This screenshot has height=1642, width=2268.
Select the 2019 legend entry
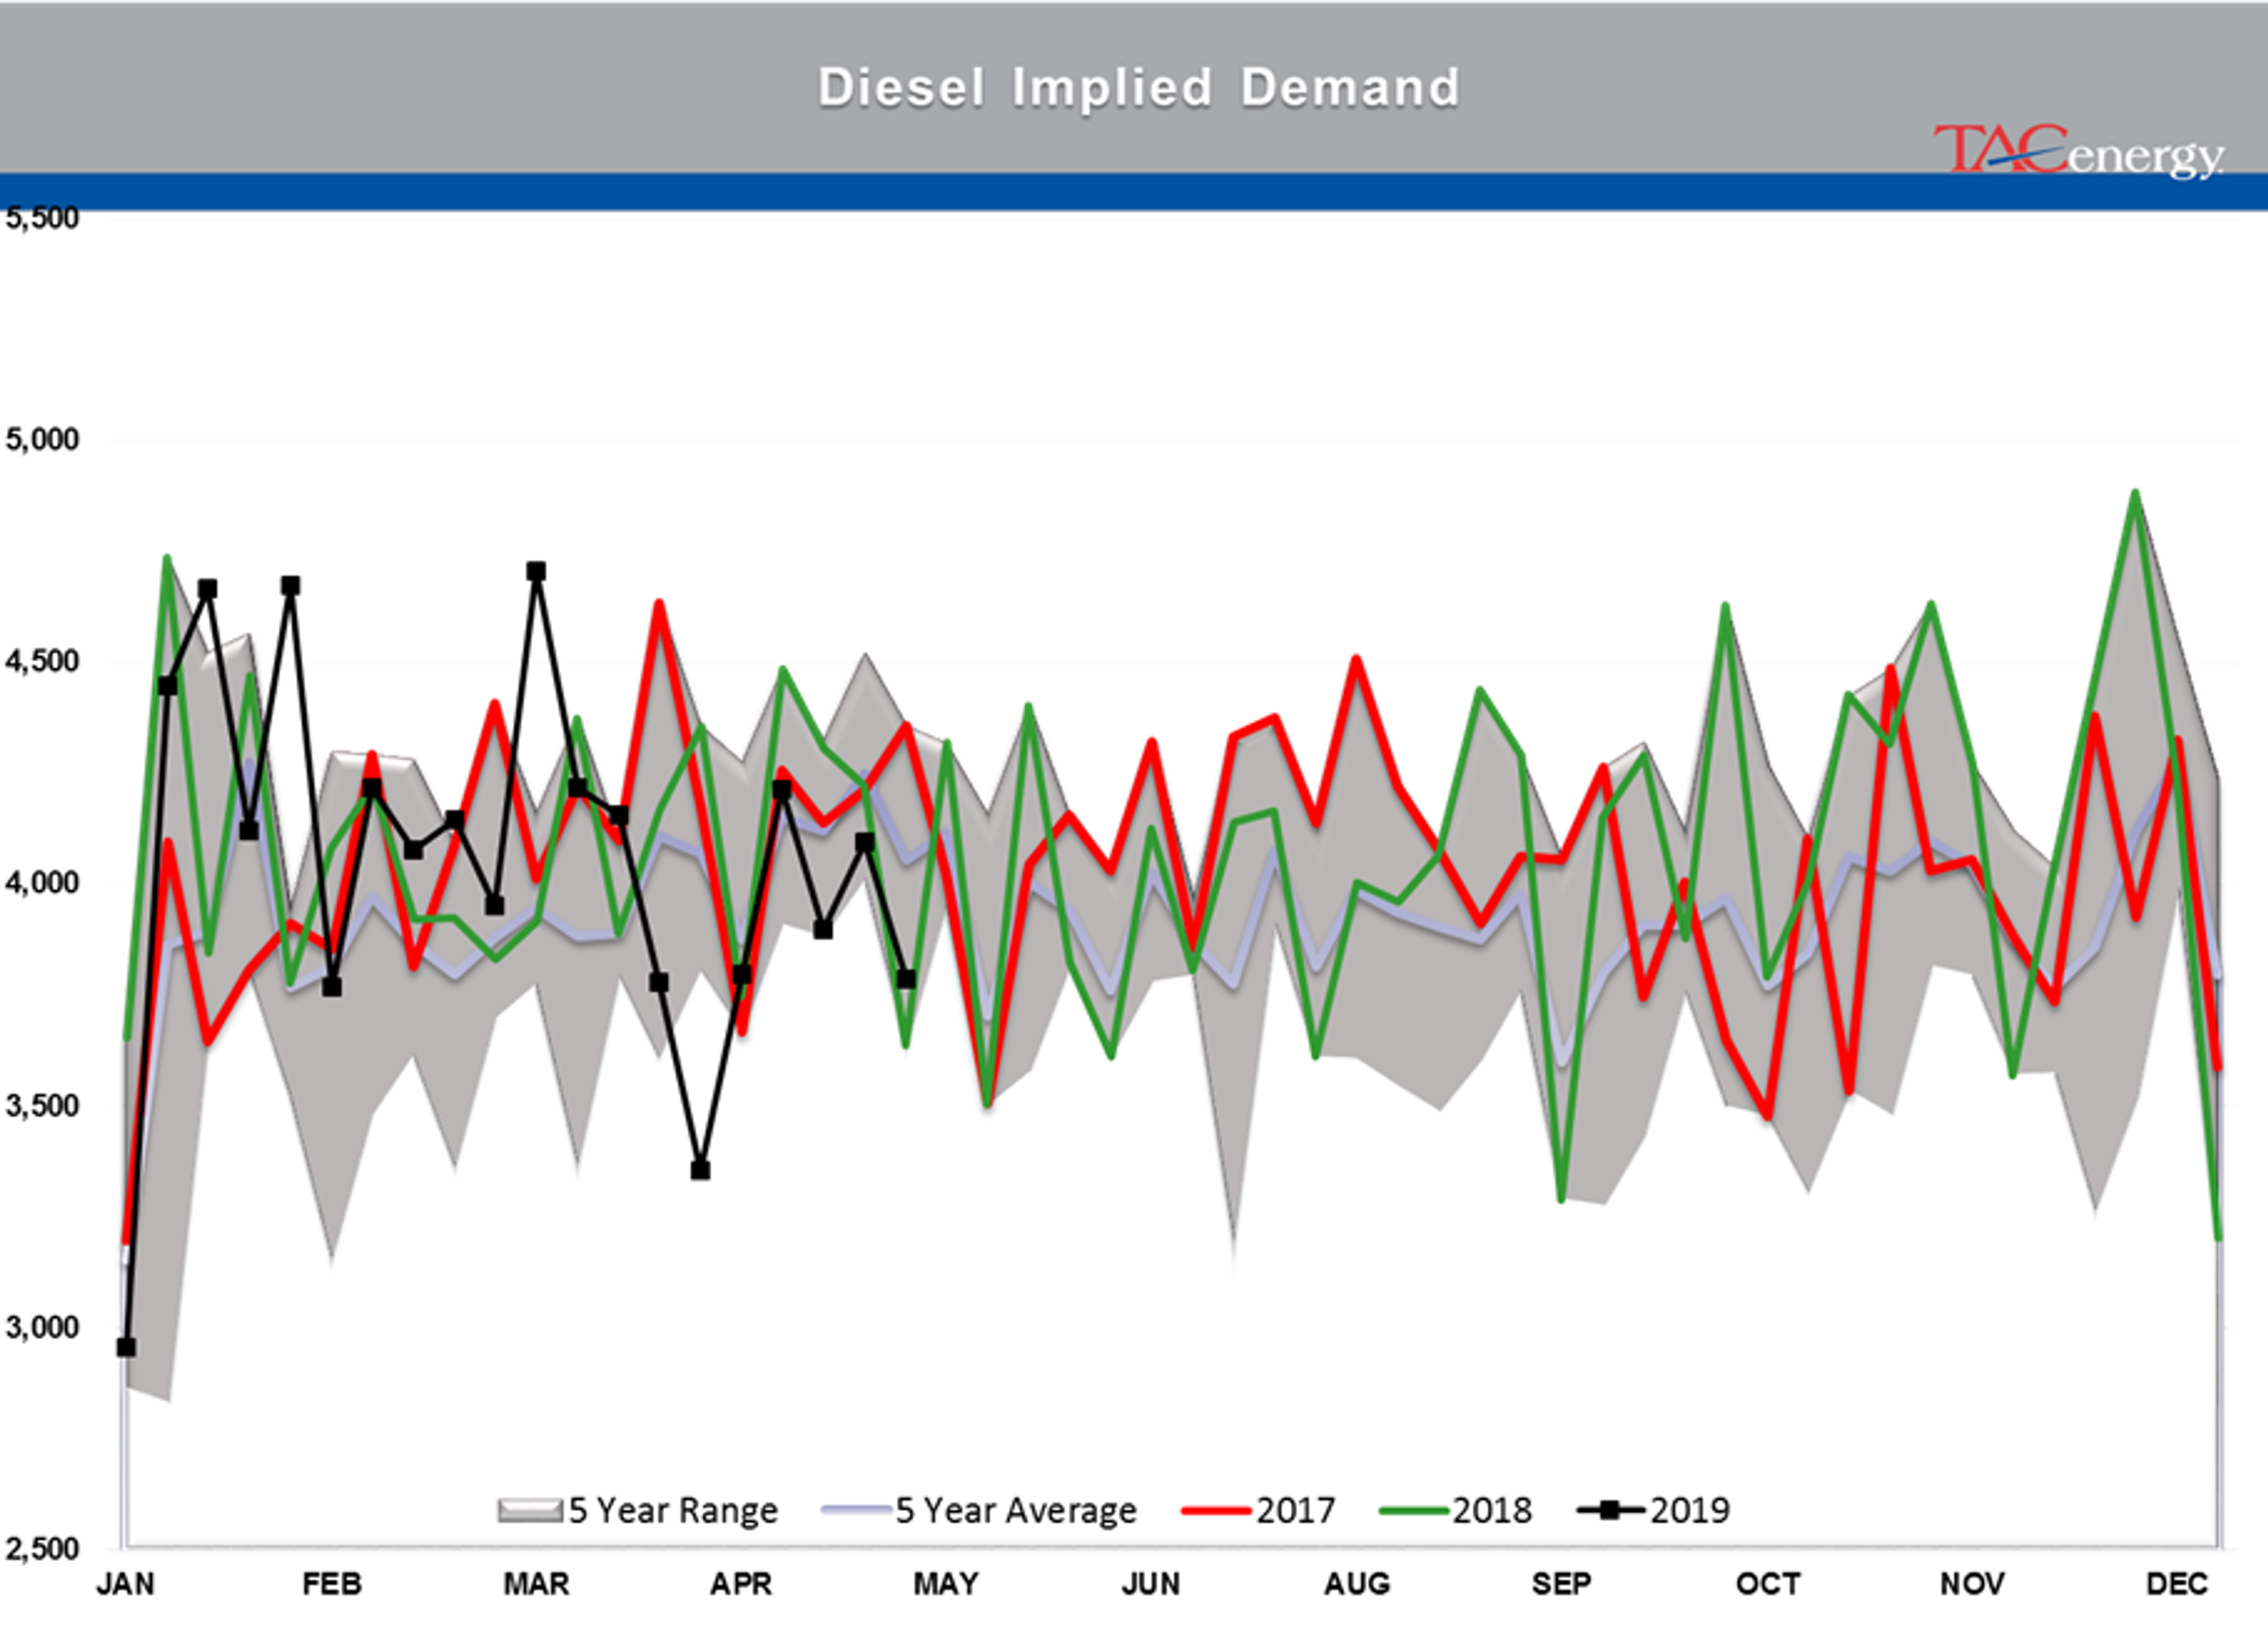click(1653, 1510)
